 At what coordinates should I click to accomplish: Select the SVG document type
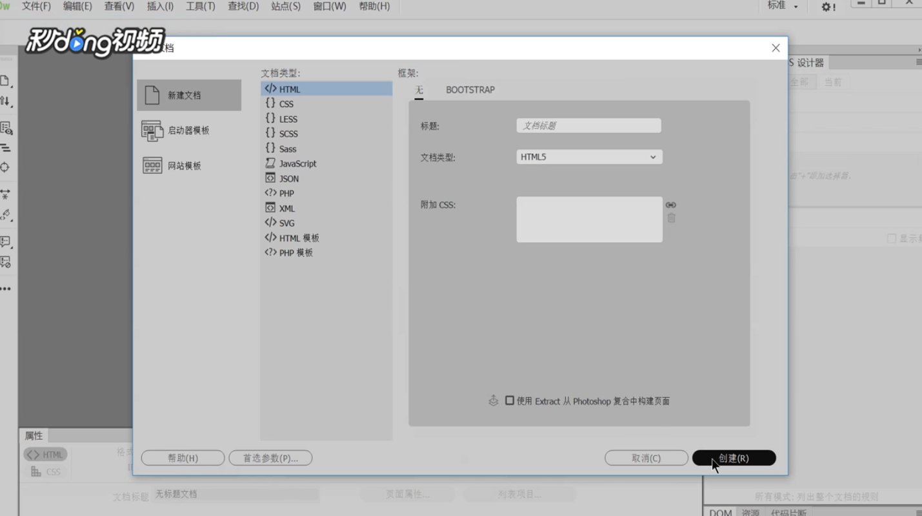click(x=326, y=223)
